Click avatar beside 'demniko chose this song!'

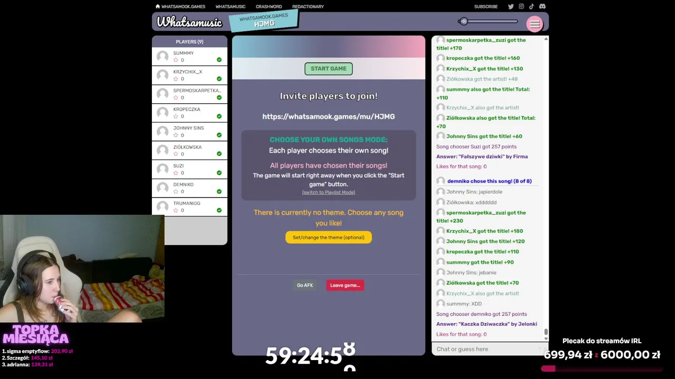point(440,181)
